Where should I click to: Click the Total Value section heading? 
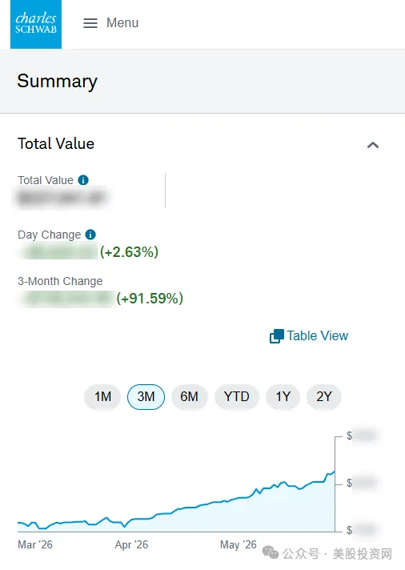coord(56,143)
